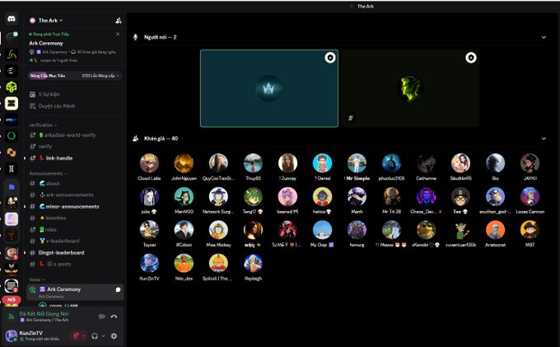Open the green ring server icon
The width and height of the screenshot is (560, 347).
click(x=12, y=136)
